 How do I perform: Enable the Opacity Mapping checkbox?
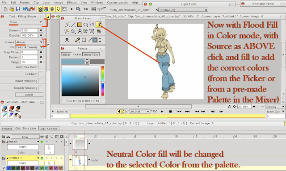[x=41, y=88]
